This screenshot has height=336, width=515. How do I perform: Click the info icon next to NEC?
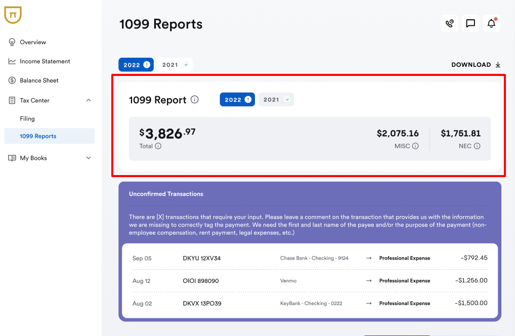point(477,146)
